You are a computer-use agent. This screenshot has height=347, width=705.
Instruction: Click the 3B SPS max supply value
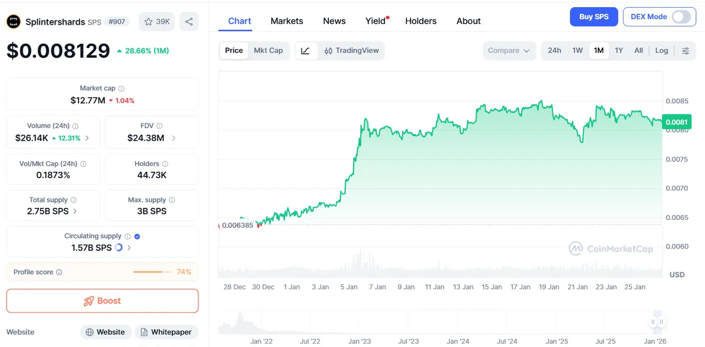pos(151,211)
